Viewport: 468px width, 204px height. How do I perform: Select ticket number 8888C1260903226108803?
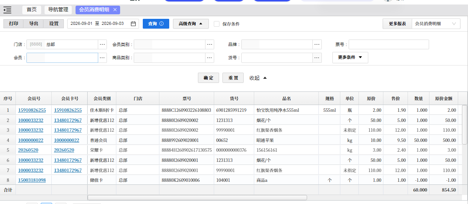coord(186,110)
